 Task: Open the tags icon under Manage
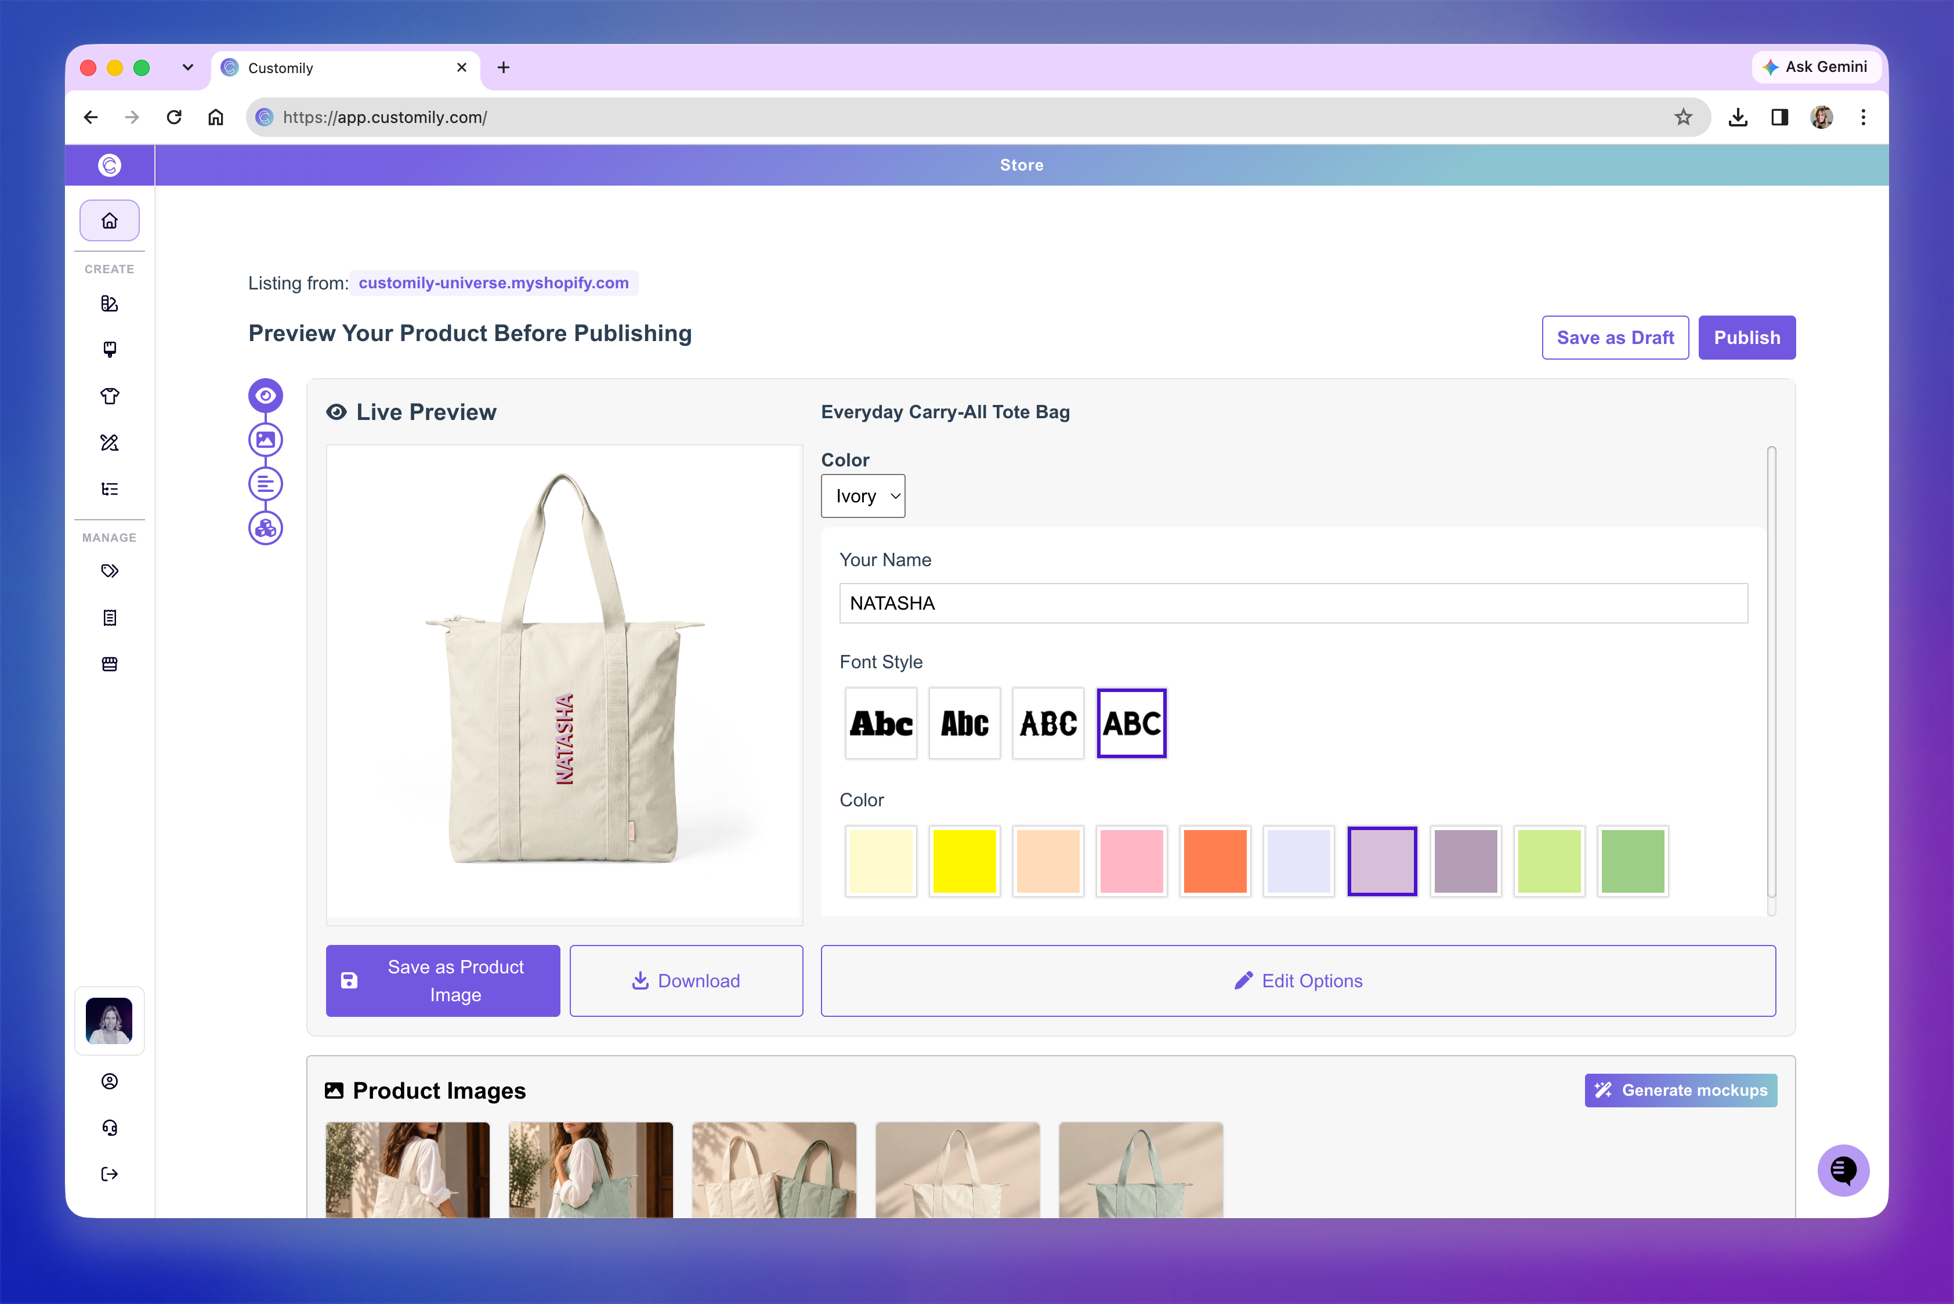coord(109,571)
